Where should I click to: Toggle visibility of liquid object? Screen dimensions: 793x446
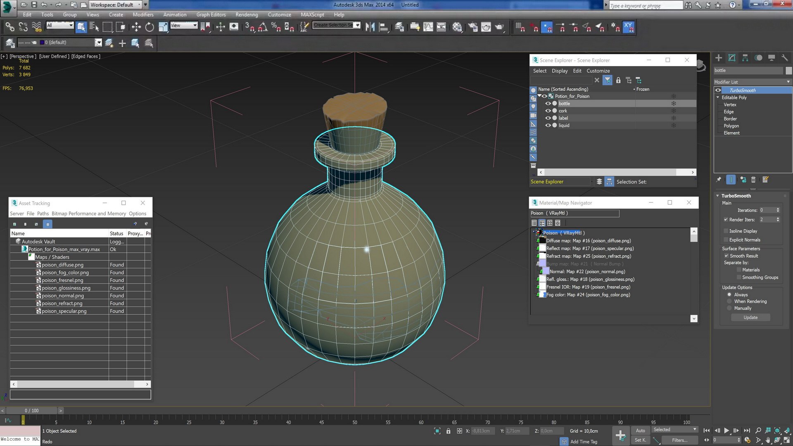547,125
